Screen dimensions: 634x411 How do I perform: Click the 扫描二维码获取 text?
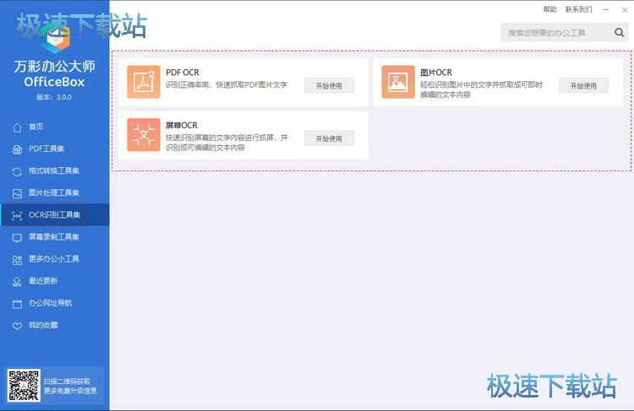(x=67, y=381)
